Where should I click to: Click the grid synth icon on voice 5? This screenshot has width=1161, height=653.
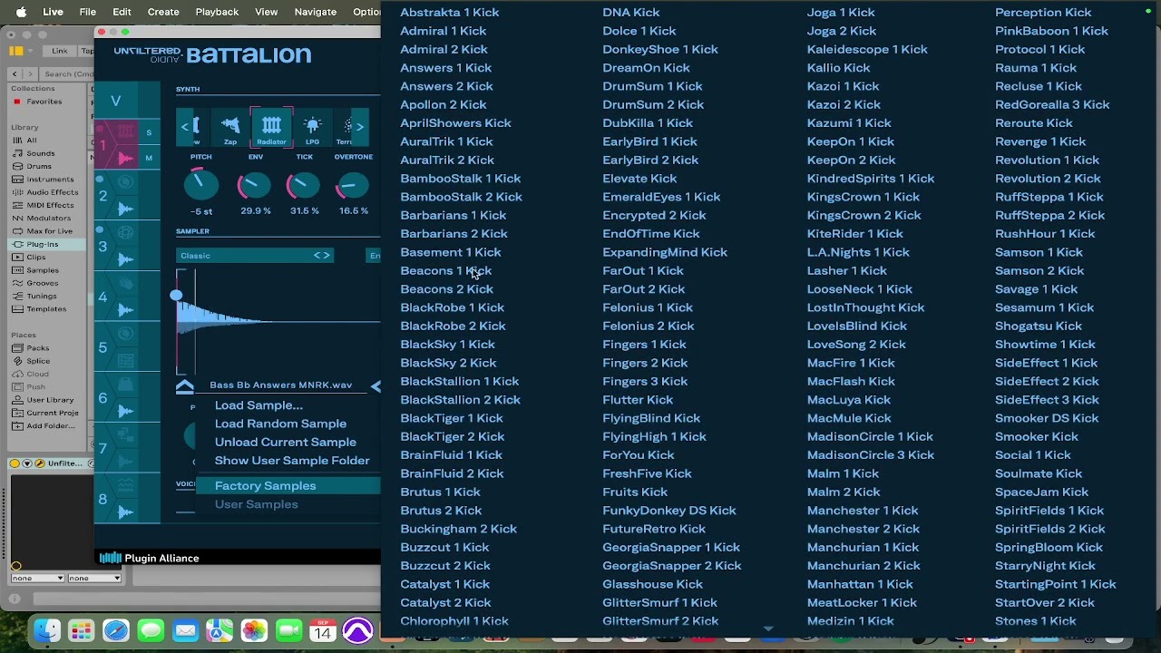tap(125, 361)
